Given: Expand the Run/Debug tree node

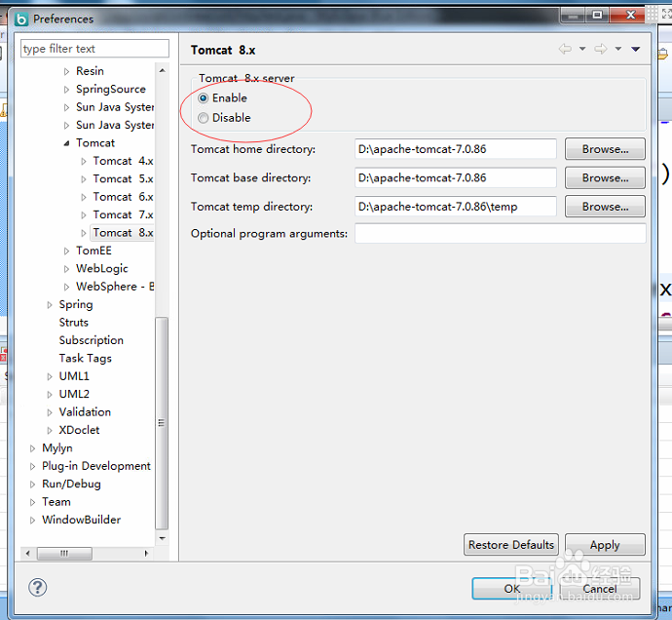Looking at the screenshot, I should 32,484.
